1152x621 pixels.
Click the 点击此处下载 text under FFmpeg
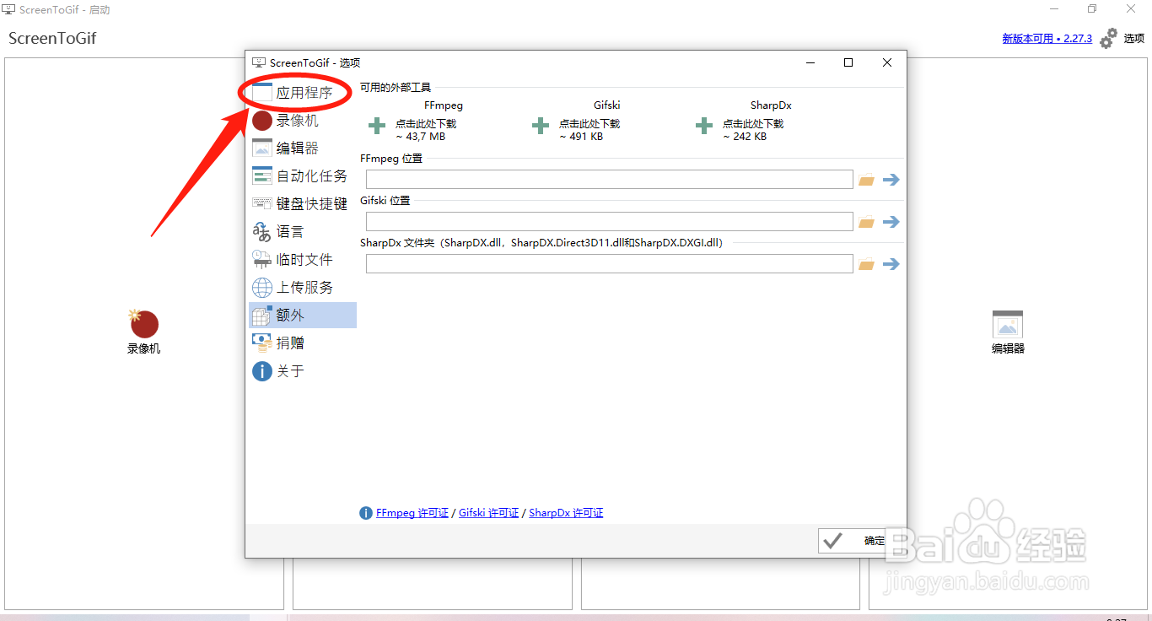426,123
